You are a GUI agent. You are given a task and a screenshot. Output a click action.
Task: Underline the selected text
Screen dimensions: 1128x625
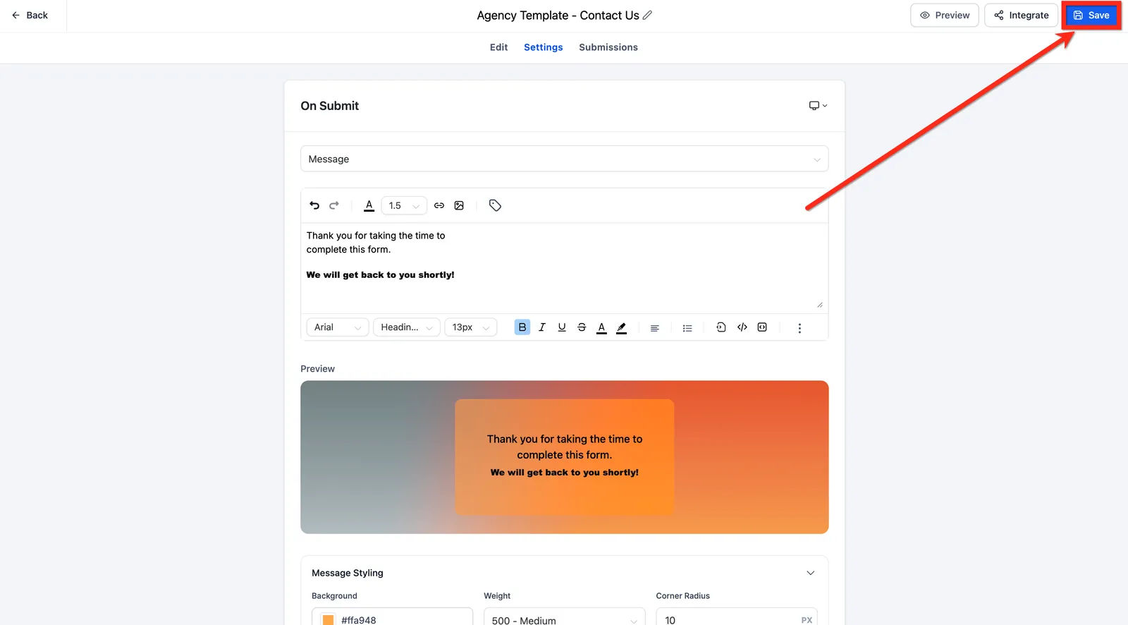click(562, 327)
